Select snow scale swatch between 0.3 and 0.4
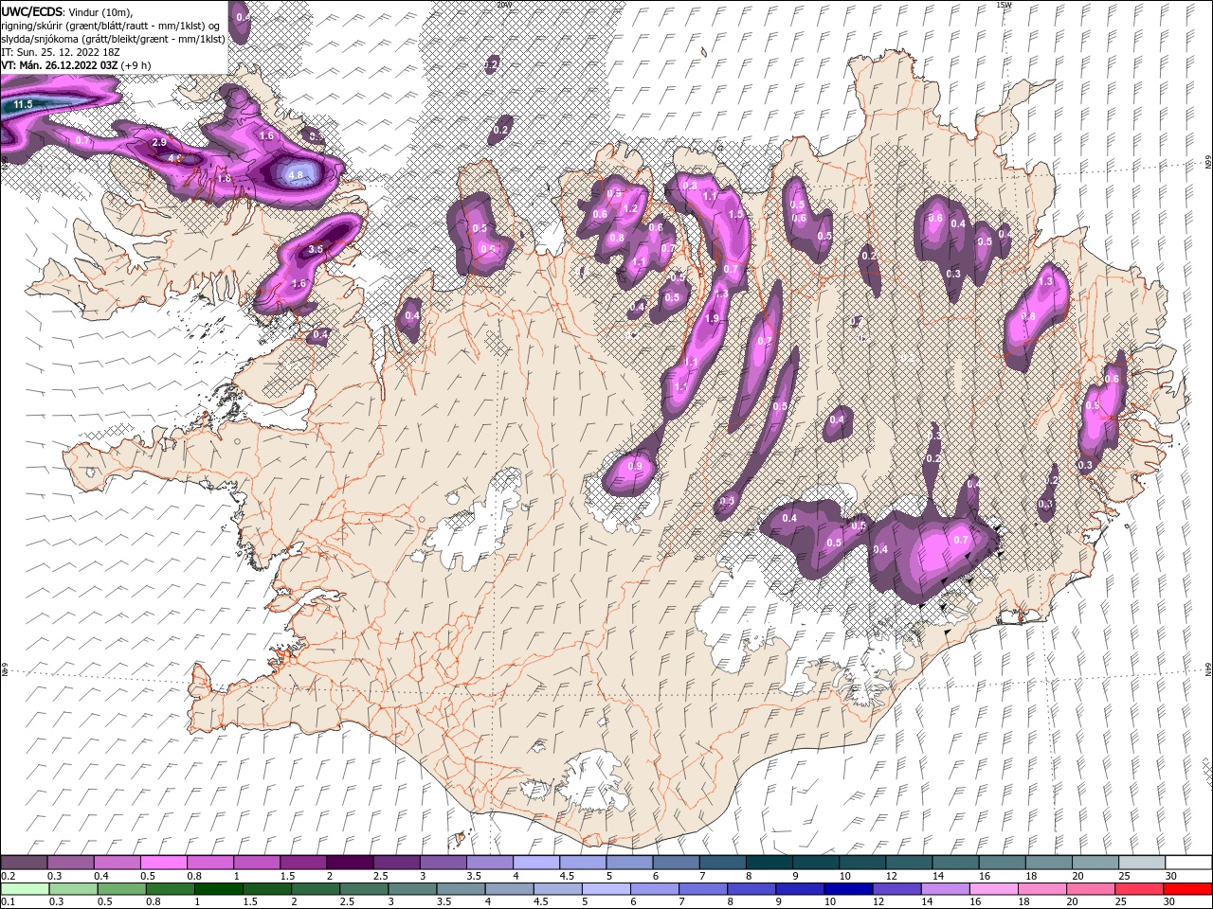This screenshot has height=909, width=1213. pos(71,863)
